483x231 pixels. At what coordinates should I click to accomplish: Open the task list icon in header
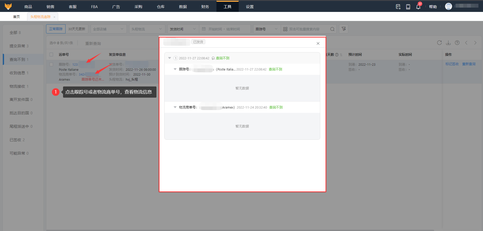(x=398, y=7)
